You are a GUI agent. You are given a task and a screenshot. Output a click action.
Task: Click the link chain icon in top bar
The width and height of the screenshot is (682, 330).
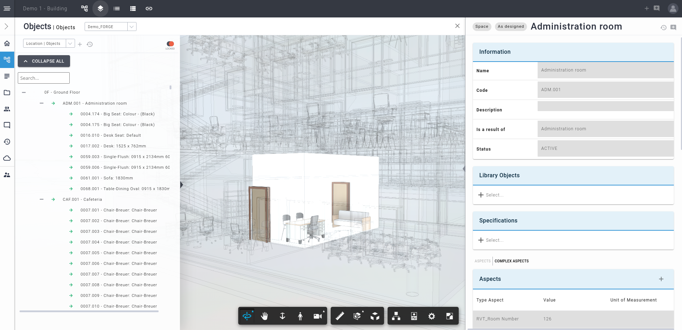coord(149,8)
